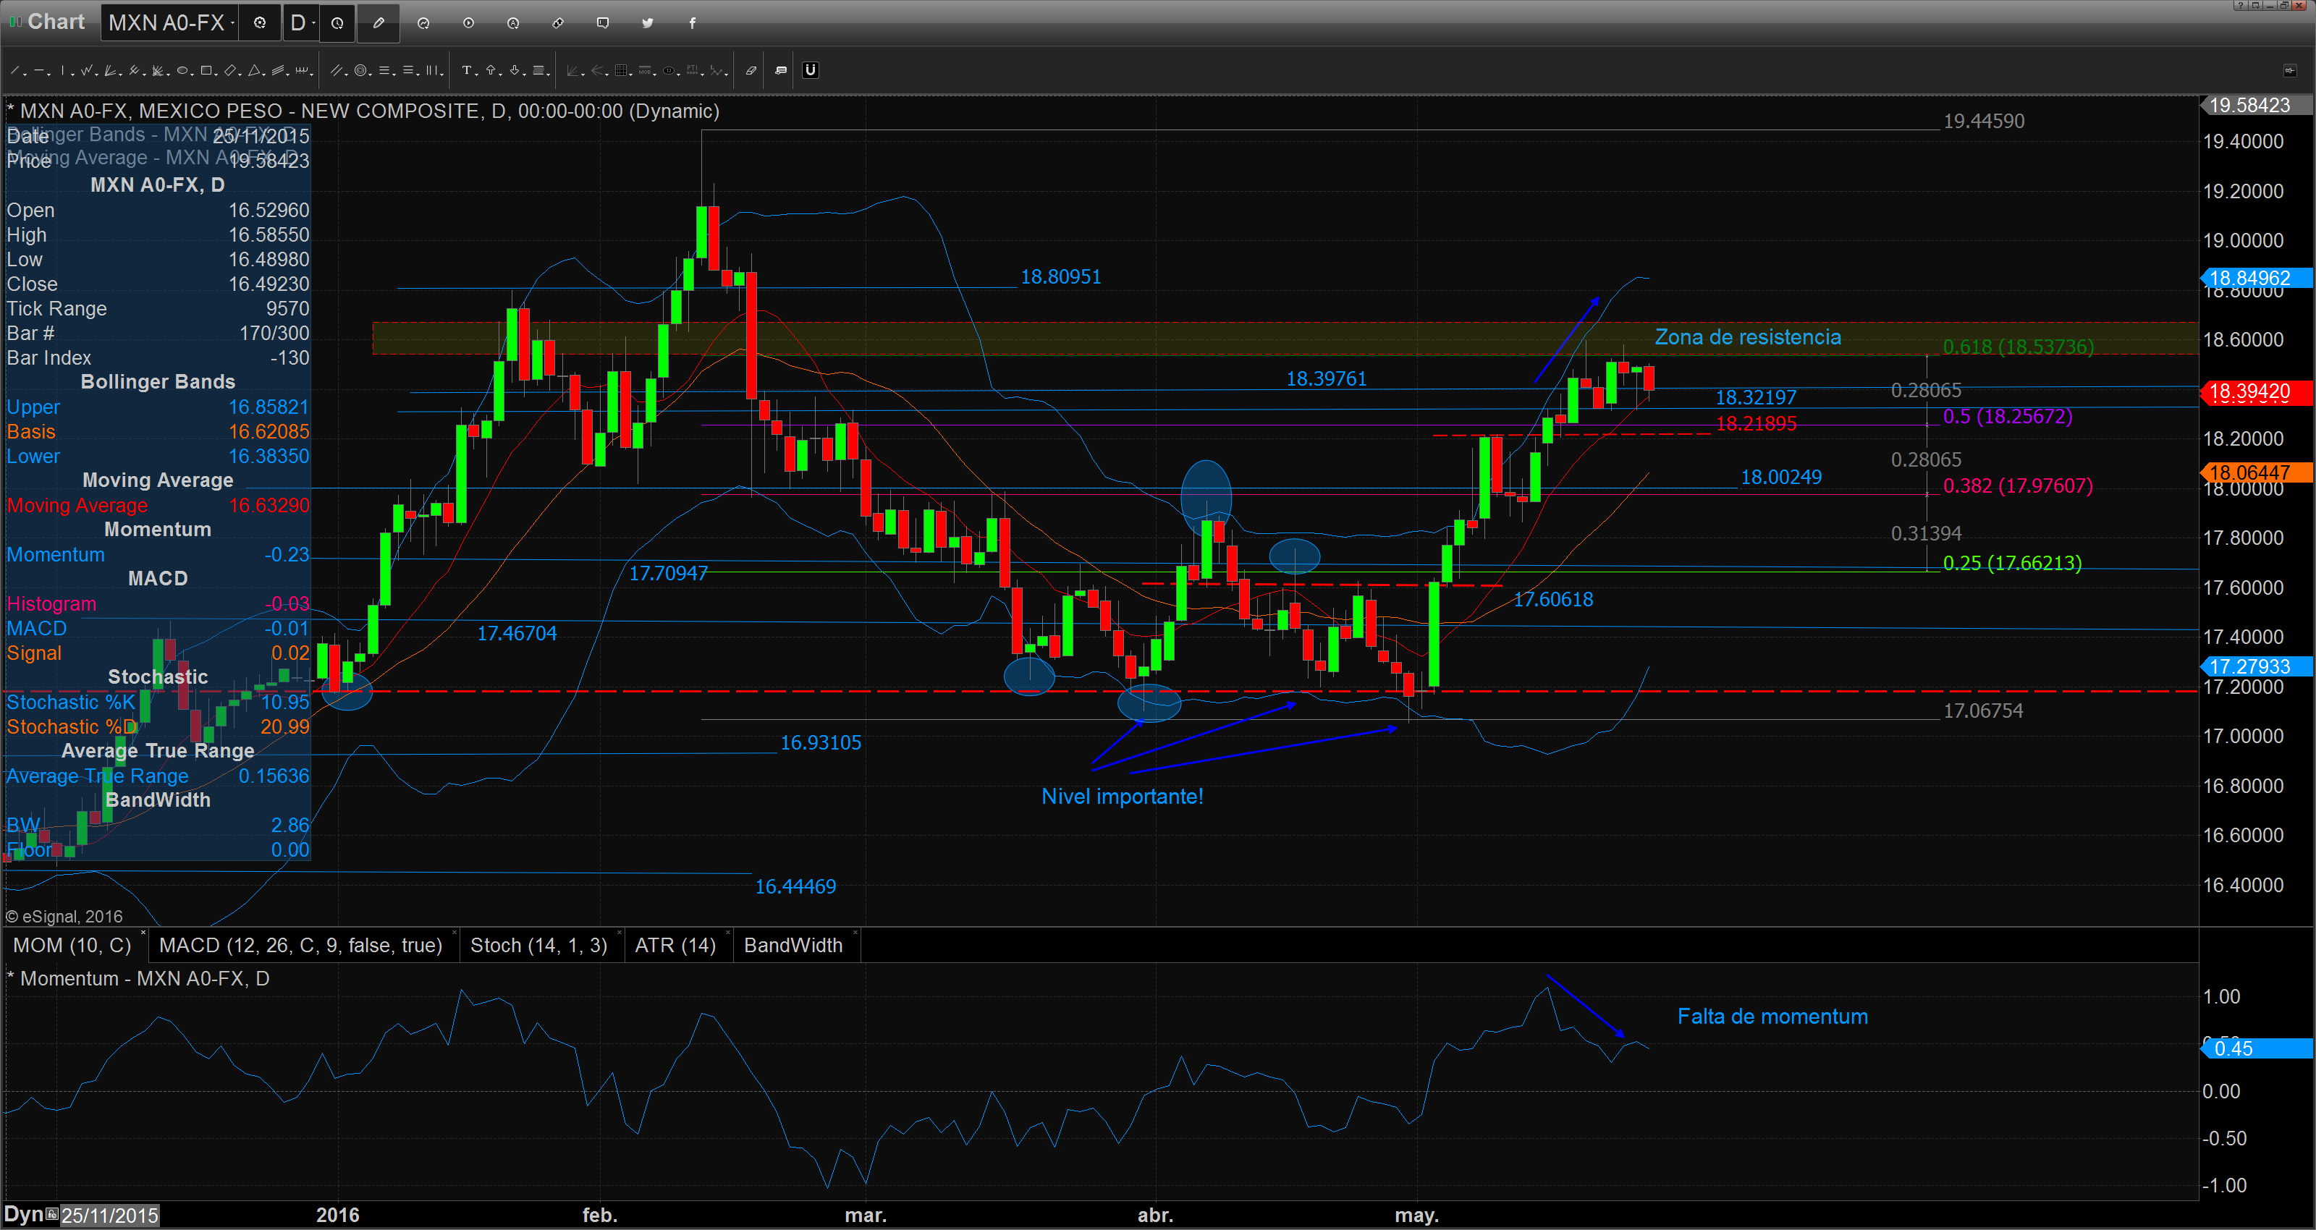The image size is (2316, 1230).
Task: Click the magnet snap toggle icon
Action: coord(811,70)
